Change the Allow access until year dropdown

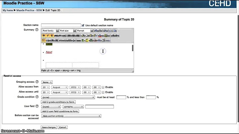[x=75, y=92]
